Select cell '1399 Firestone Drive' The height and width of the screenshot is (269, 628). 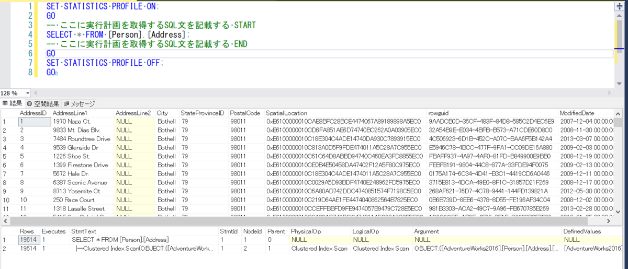pos(82,165)
